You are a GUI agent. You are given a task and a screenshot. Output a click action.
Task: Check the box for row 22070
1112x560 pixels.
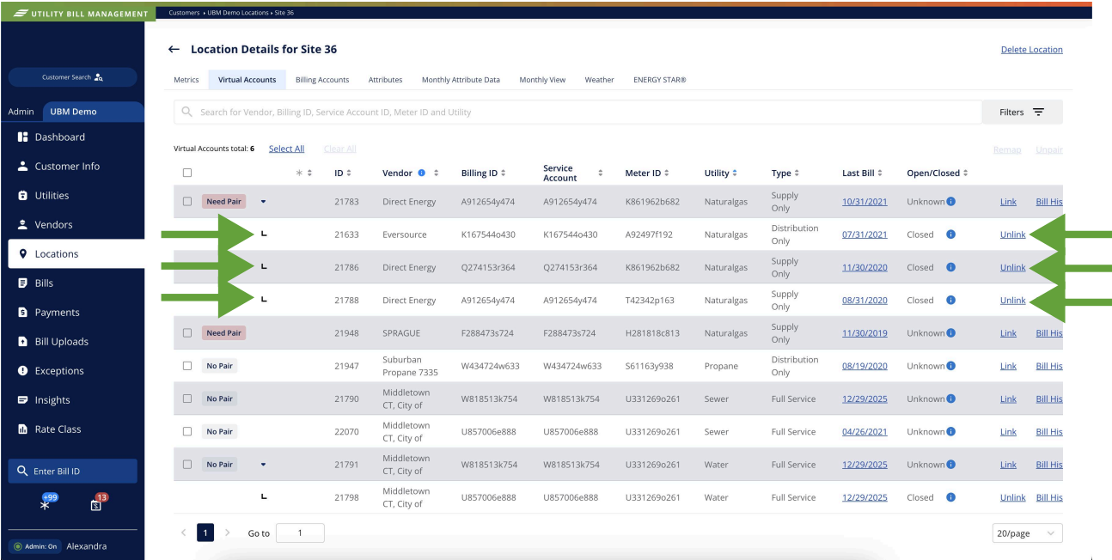187,432
